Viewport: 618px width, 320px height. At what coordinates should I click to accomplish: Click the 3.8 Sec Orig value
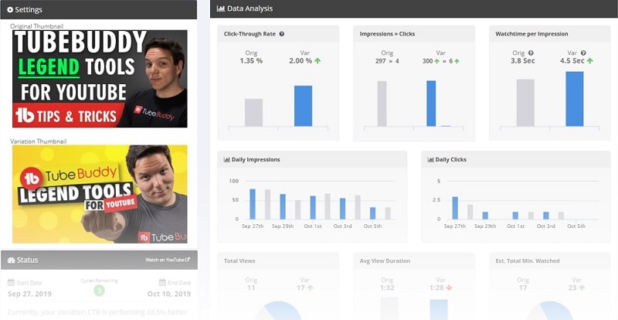524,61
